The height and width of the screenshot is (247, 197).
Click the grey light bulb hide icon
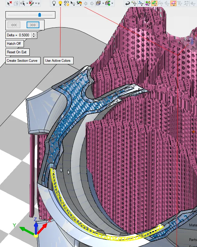click(x=54, y=3)
